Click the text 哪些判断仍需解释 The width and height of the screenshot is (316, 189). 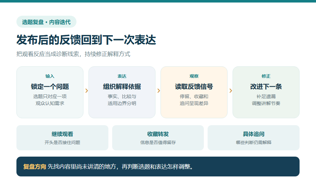tap(253, 142)
